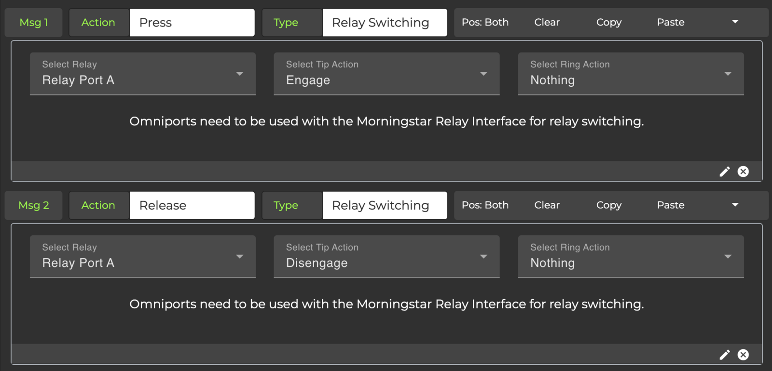Expand the Msg 2 header options arrow
The height and width of the screenshot is (371, 772).
(x=735, y=205)
